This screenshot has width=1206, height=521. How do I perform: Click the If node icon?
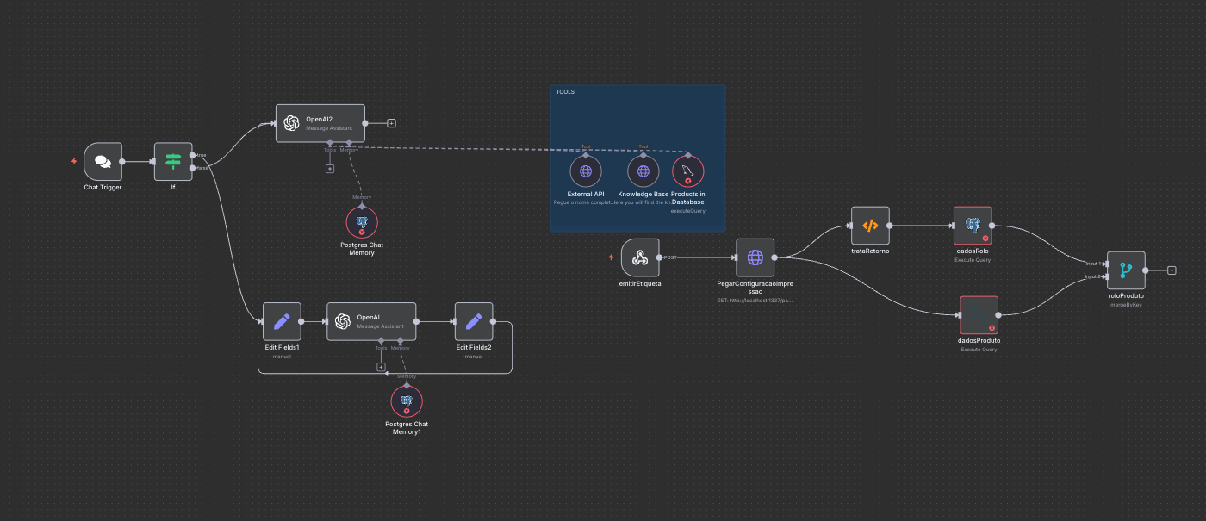[172, 161]
